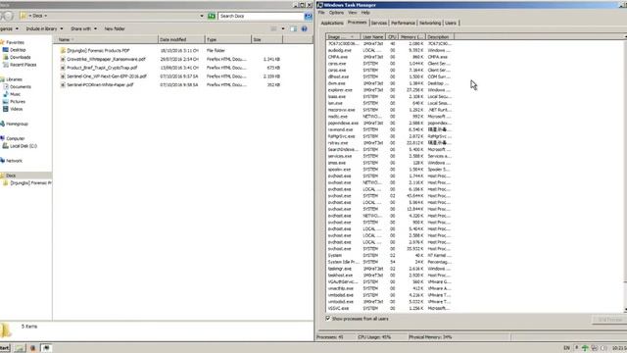The image size is (627, 353).
Task: Sort processes by Image Name column
Action: pos(344,37)
